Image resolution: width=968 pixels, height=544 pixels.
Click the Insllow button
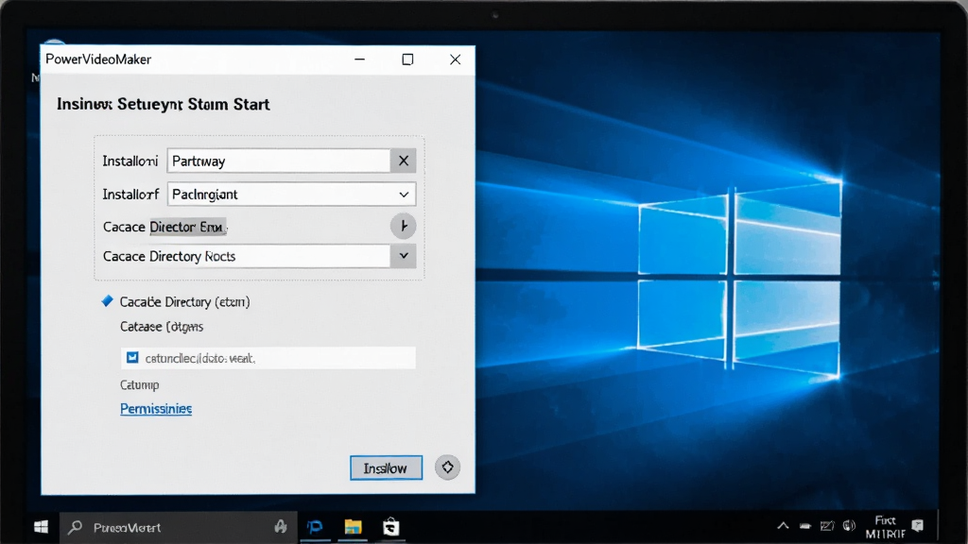[386, 468]
